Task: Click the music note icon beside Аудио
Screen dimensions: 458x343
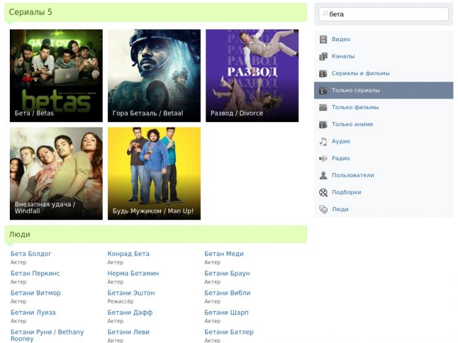Action: [x=323, y=142]
